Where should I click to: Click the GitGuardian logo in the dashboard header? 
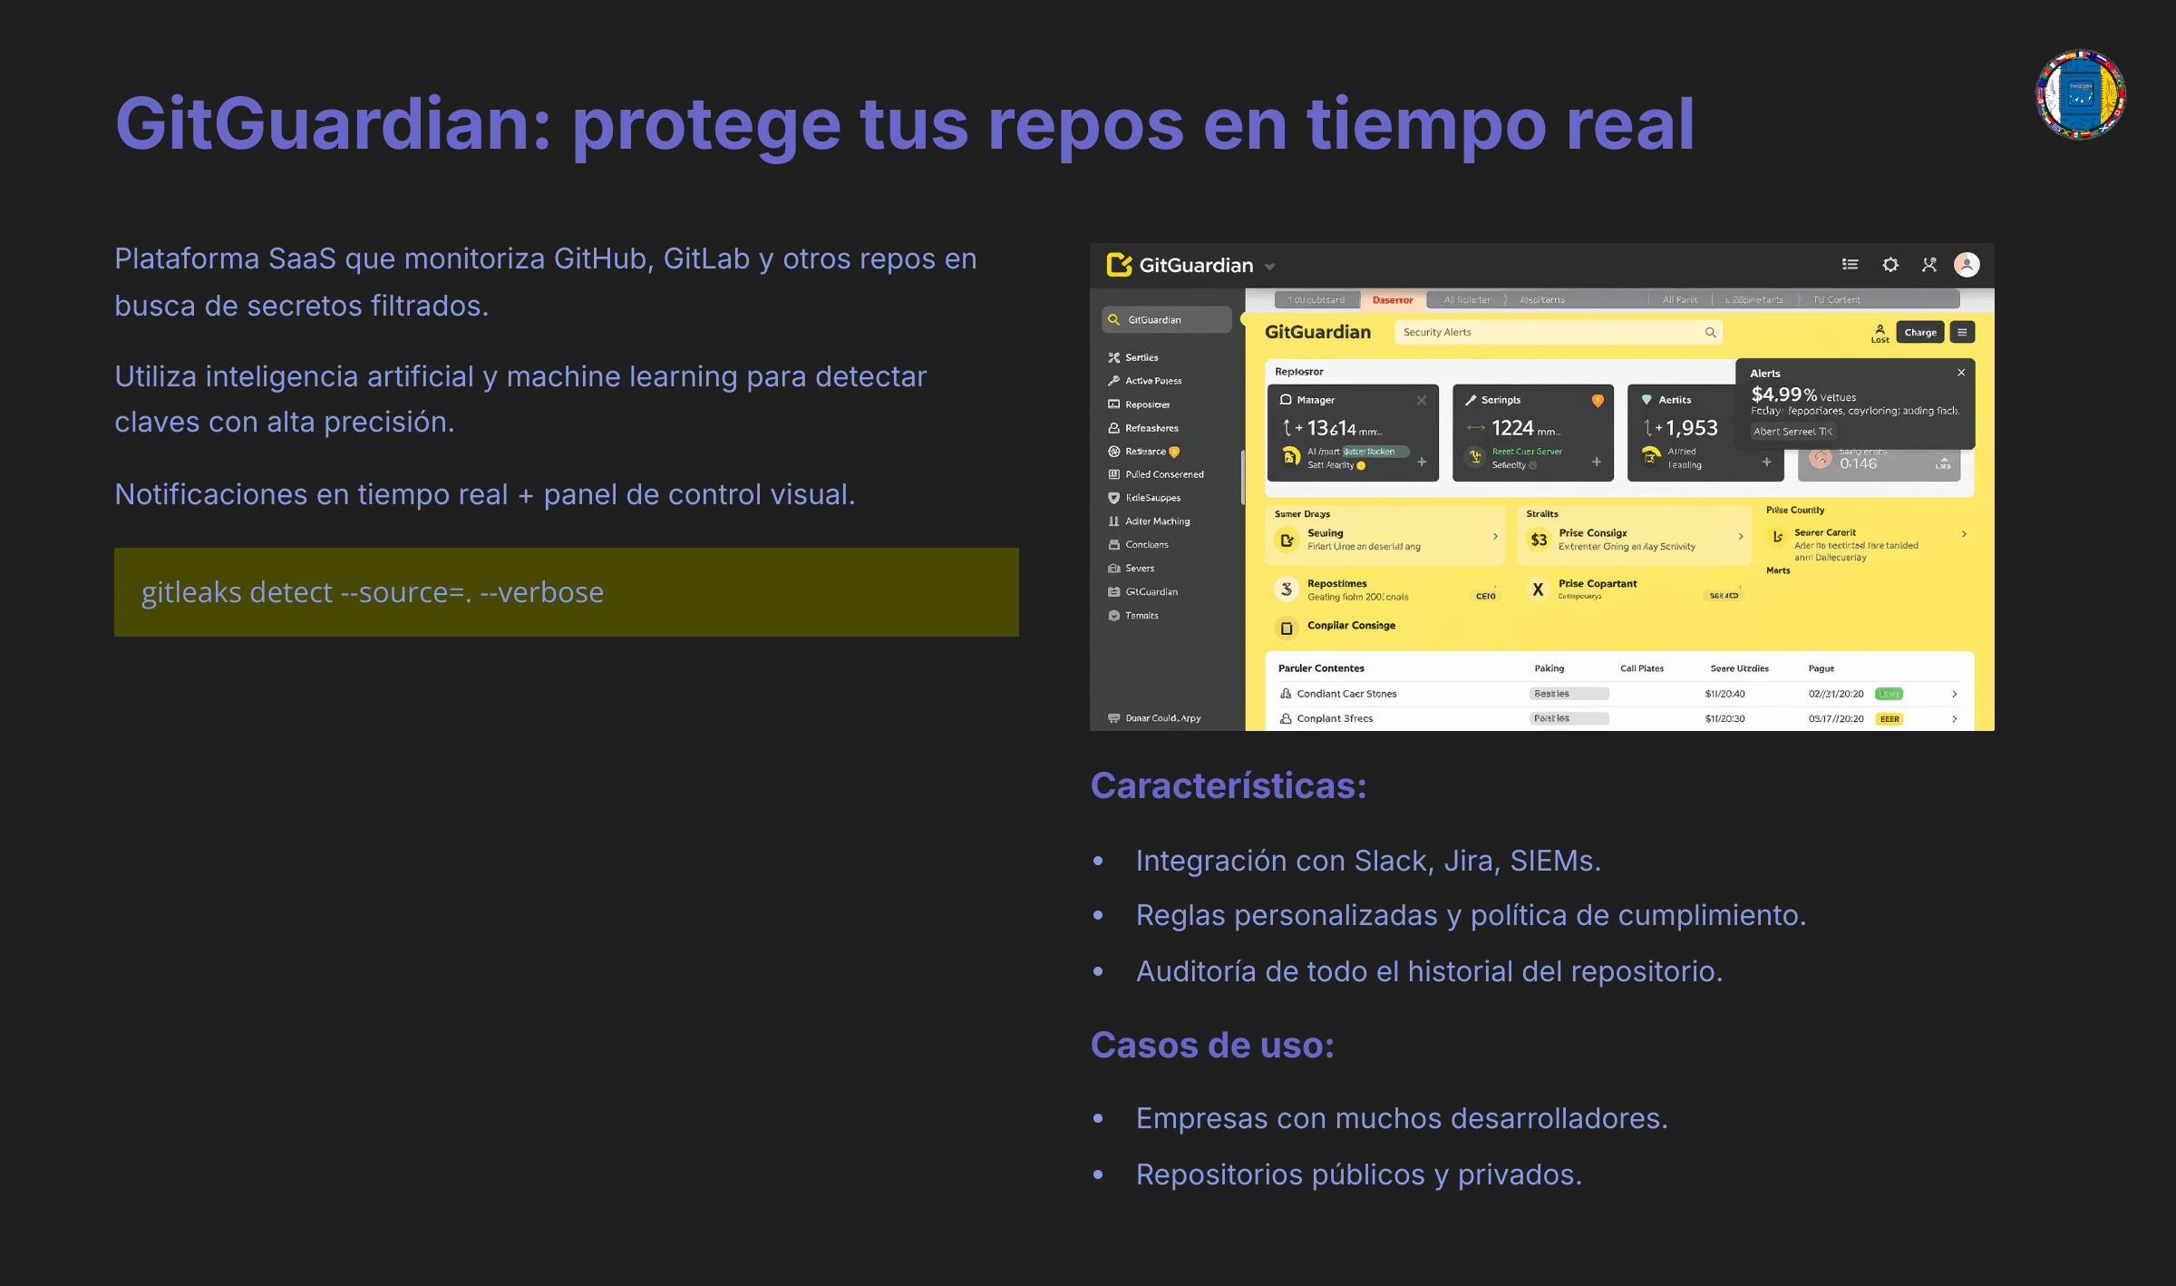pos(1119,265)
